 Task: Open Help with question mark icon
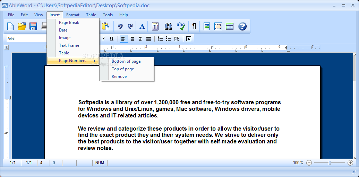[242, 26]
